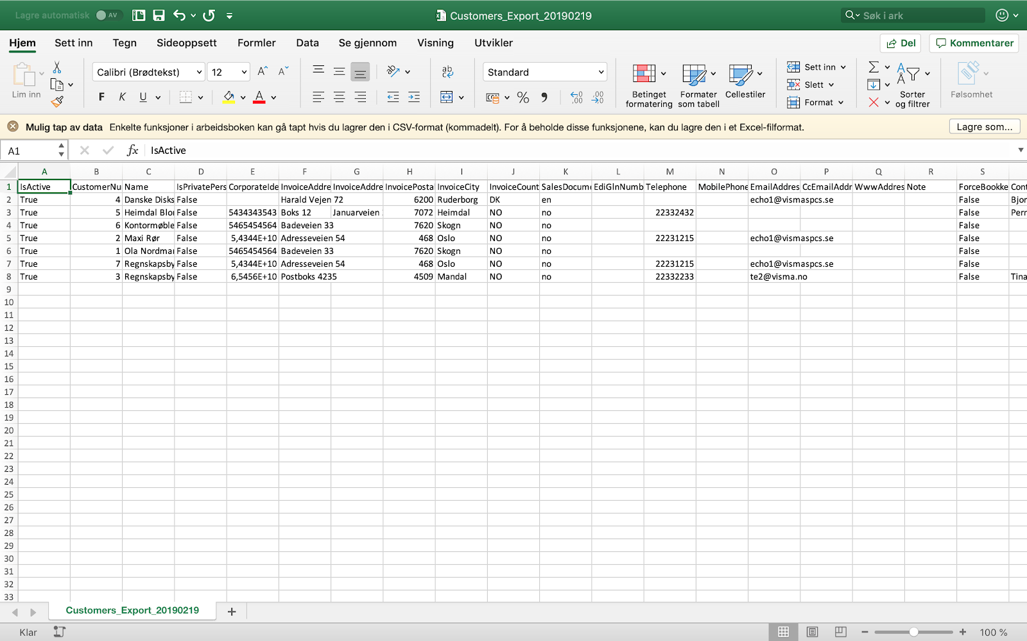Toggle middle vertical alignment
The width and height of the screenshot is (1027, 641).
[339, 71]
